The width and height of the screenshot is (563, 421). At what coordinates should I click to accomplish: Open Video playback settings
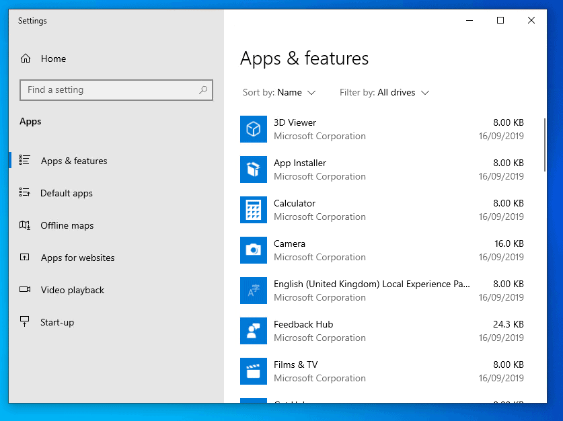pyautogui.click(x=72, y=291)
